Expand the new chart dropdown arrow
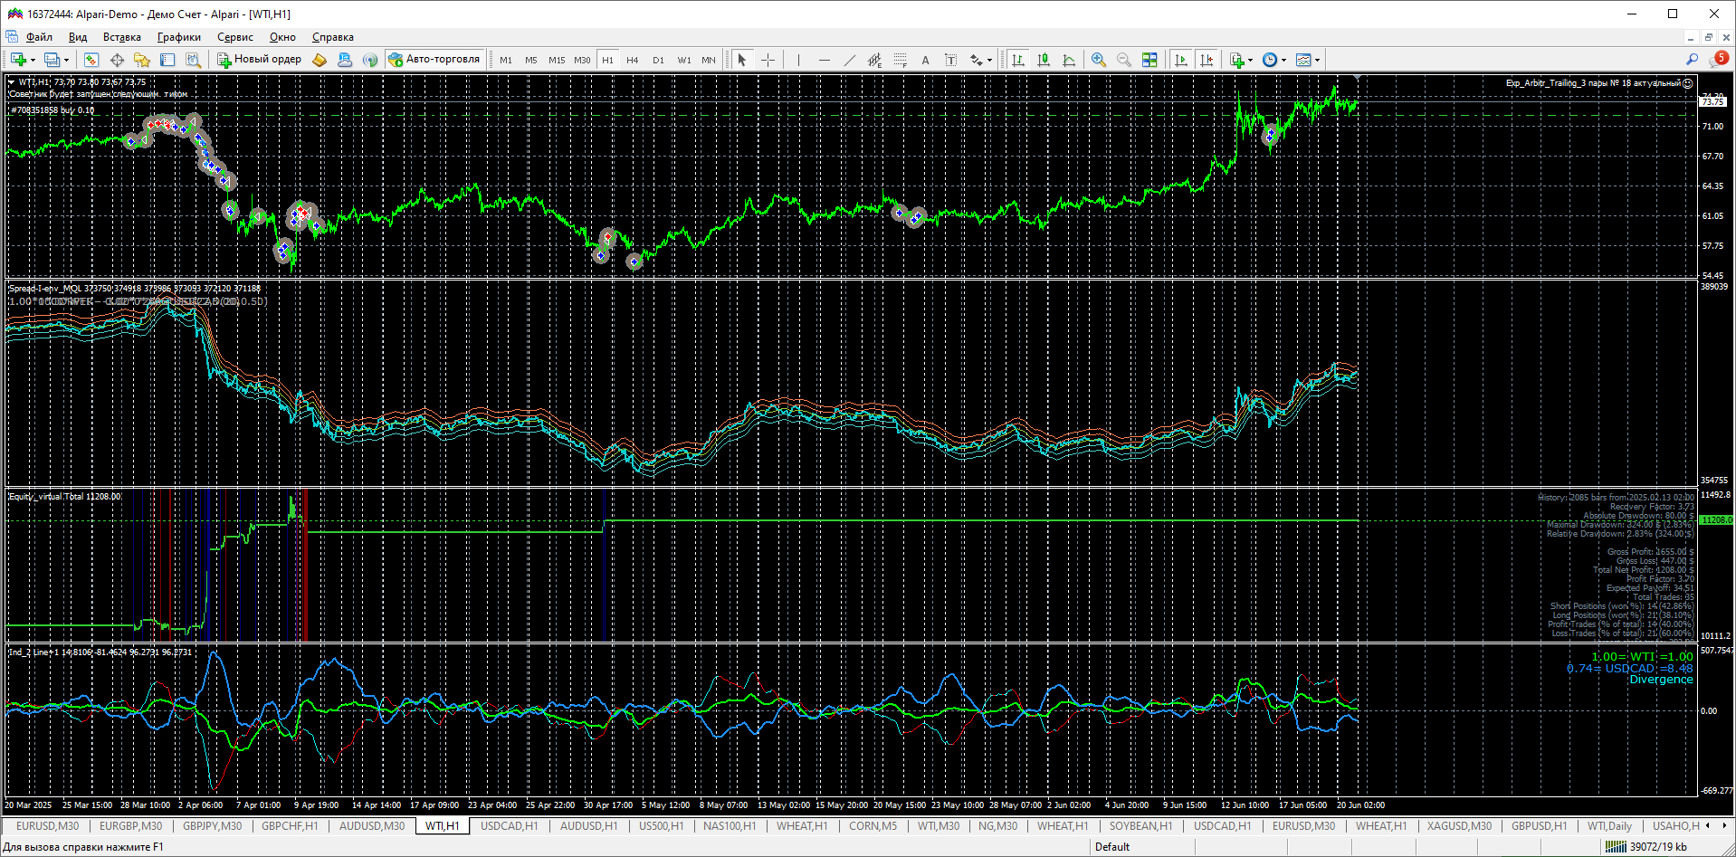1736x857 pixels. coord(33,60)
